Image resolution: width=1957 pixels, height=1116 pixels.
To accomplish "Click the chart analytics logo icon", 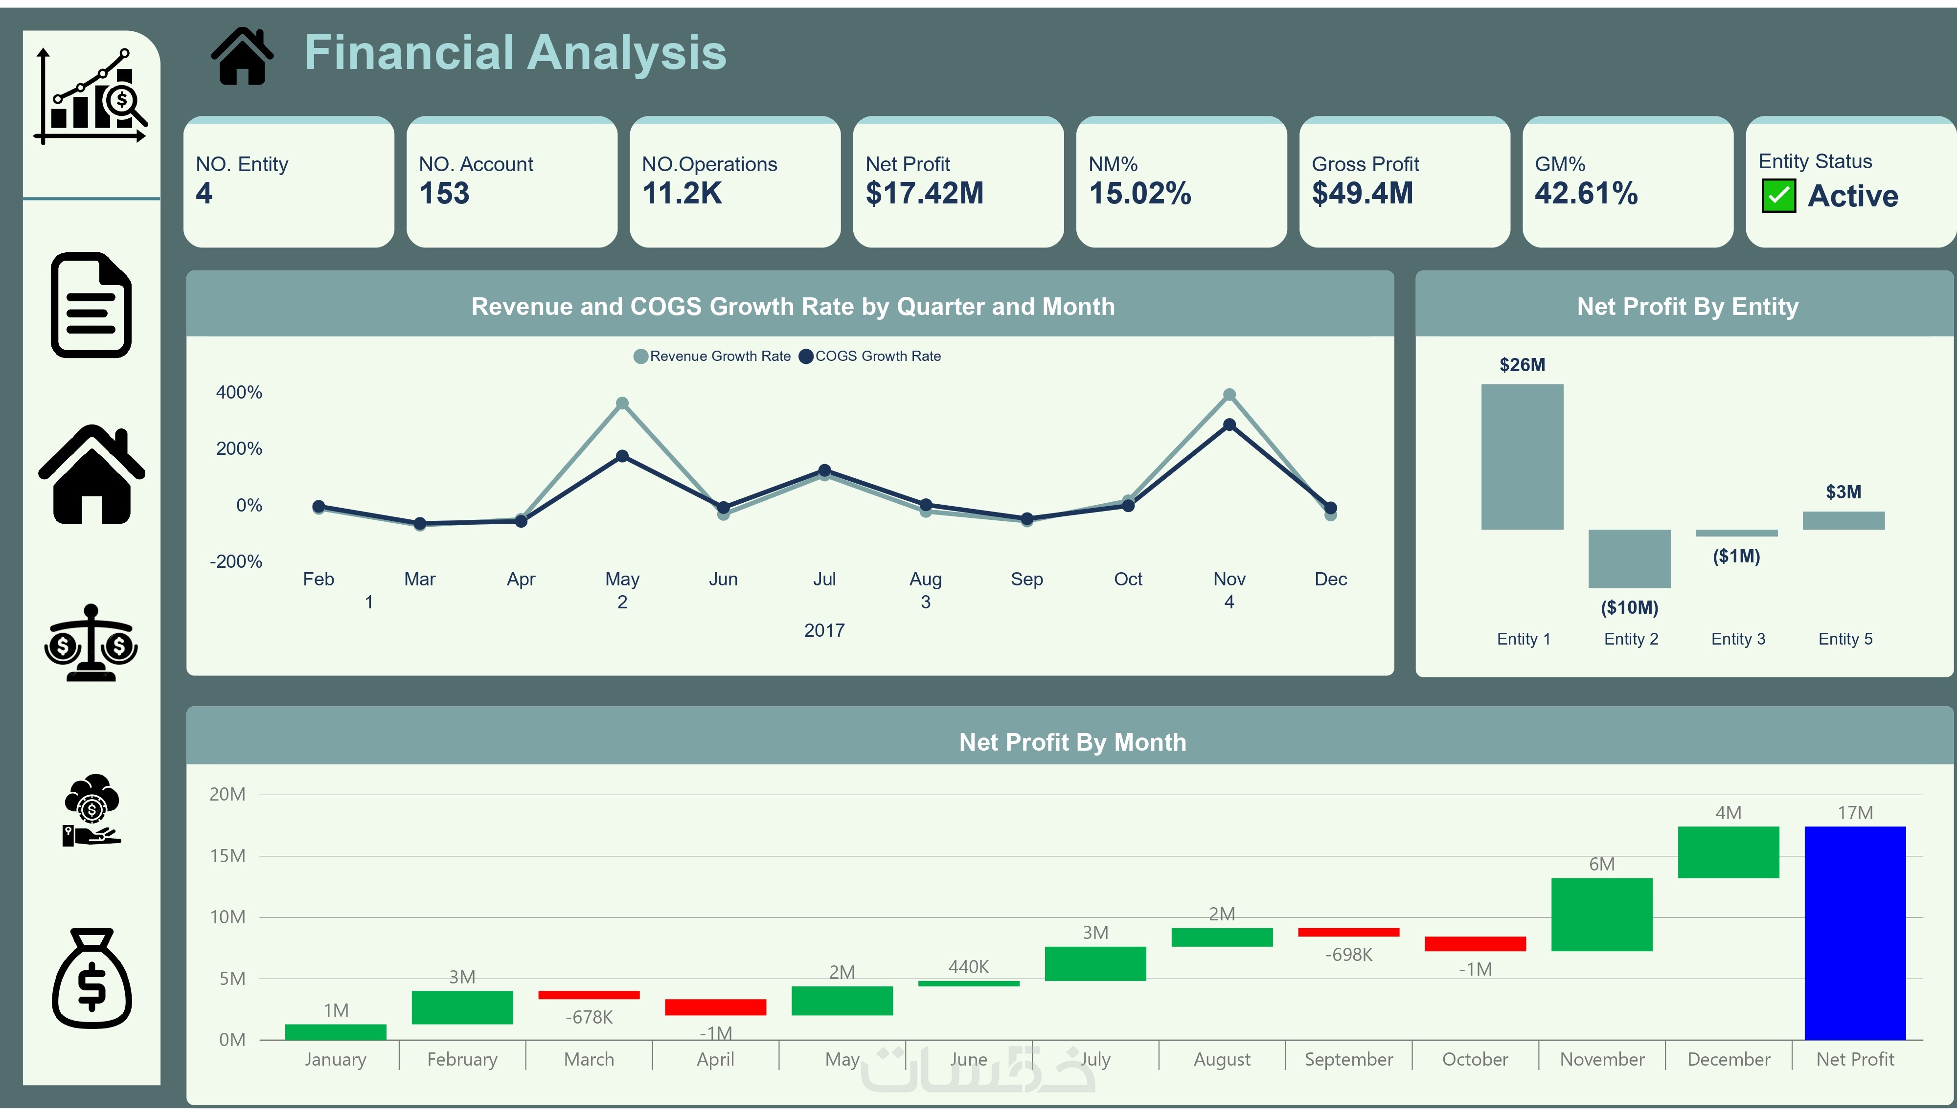I will tap(91, 97).
